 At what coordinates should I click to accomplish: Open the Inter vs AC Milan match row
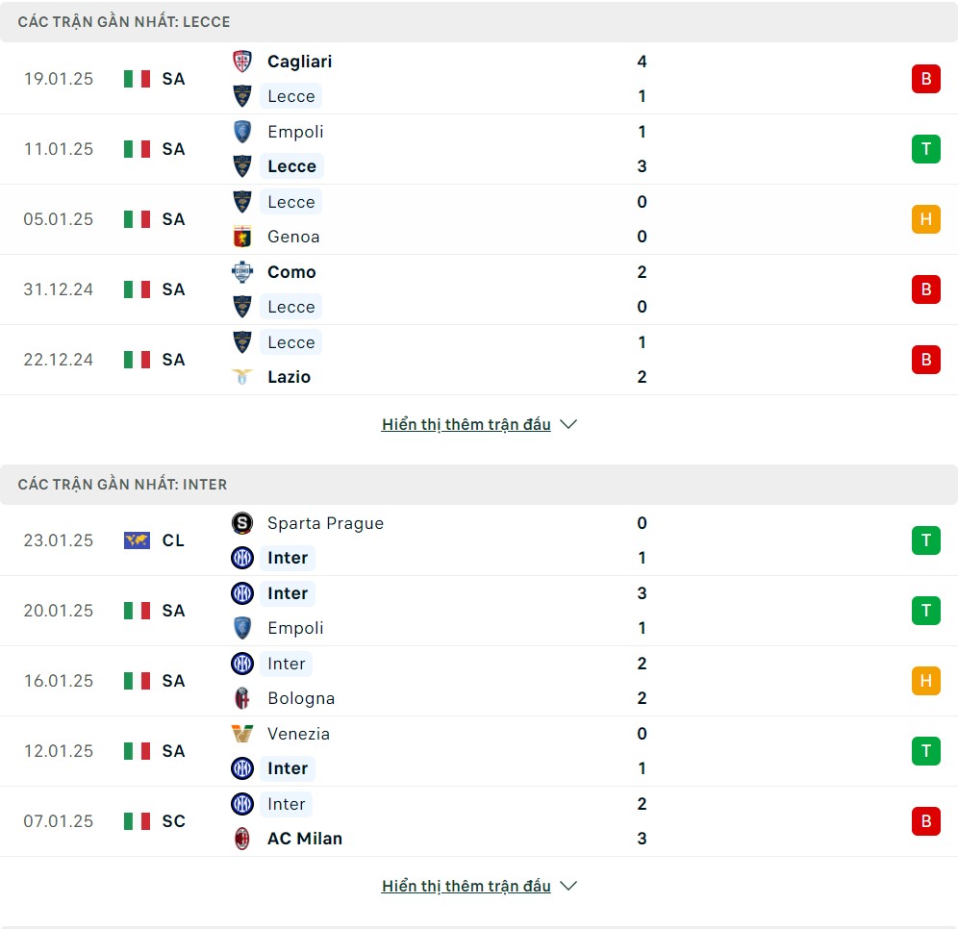479,821
